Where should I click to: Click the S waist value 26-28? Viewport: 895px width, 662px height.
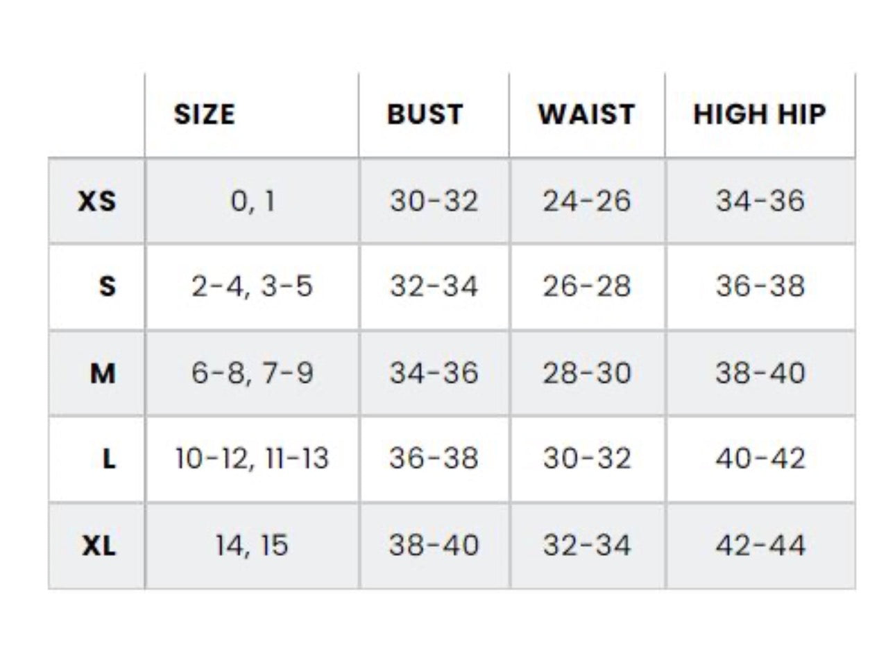(587, 286)
